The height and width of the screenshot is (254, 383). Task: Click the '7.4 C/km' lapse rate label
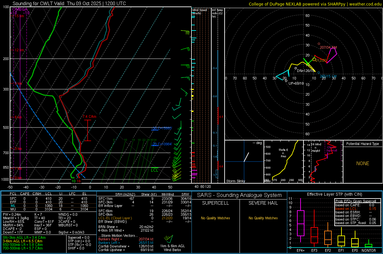click(89, 116)
